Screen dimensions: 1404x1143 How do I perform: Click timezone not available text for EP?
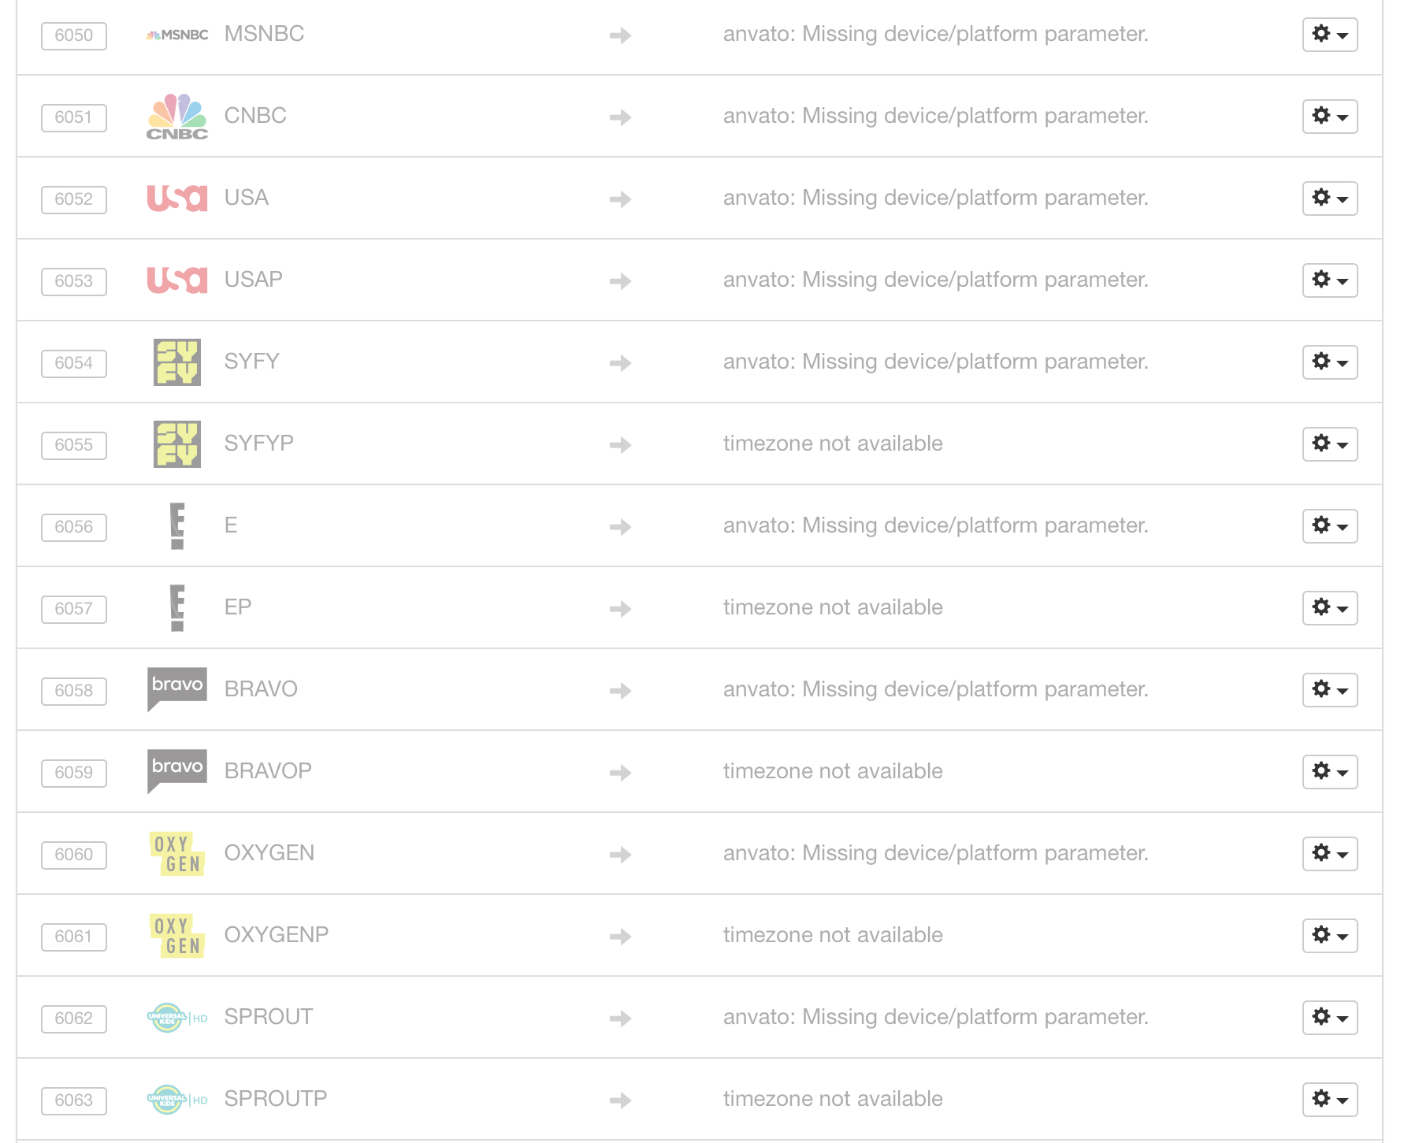833,607
